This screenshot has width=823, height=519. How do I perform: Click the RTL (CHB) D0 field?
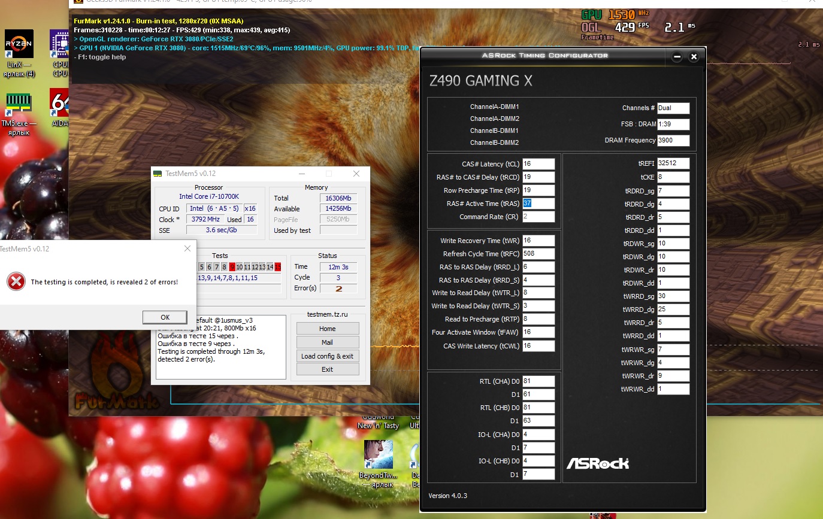click(538, 408)
